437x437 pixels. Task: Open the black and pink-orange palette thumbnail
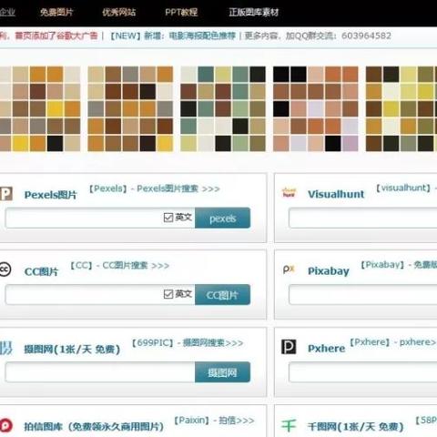click(x=316, y=108)
